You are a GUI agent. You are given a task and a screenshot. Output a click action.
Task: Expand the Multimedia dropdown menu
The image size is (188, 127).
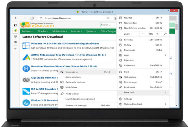(x=59, y=31)
